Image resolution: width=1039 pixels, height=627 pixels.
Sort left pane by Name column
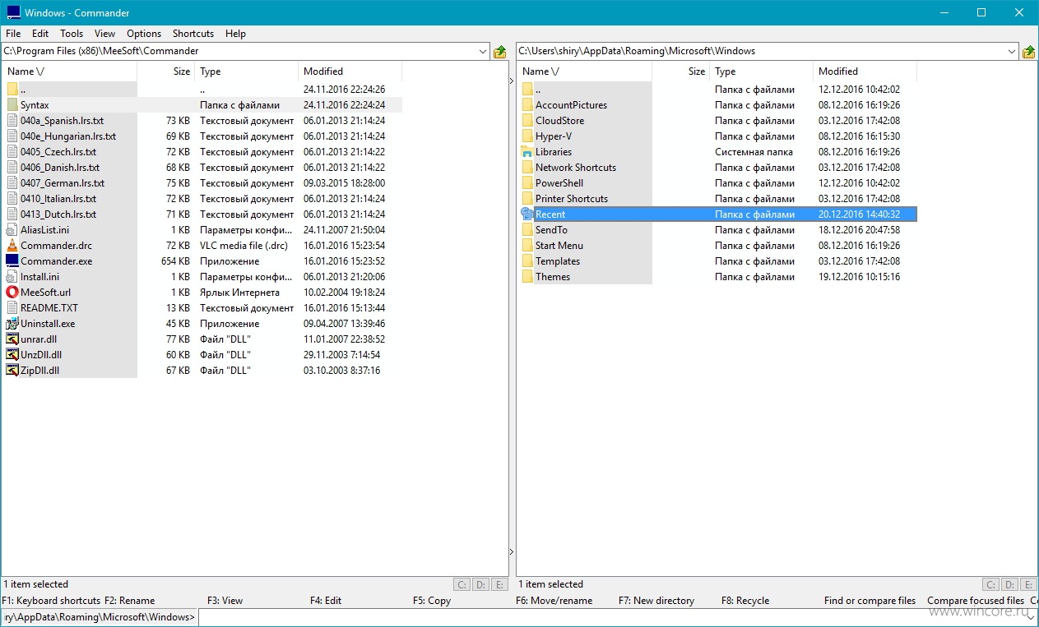[70, 71]
